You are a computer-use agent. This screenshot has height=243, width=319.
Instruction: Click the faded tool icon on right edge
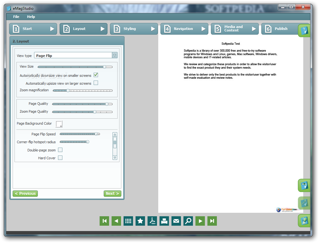click(304, 203)
